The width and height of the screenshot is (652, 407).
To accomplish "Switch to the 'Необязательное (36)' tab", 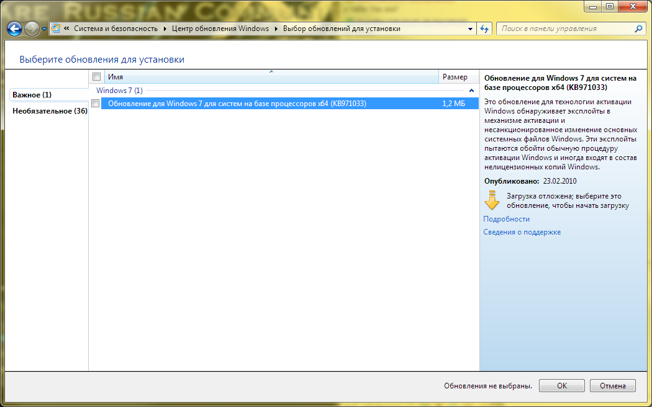I will point(50,111).
